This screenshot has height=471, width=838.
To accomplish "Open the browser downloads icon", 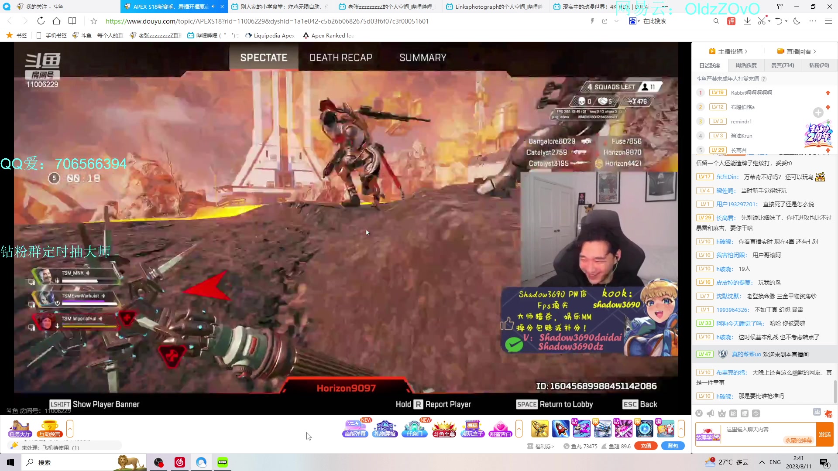I will 747,21.
